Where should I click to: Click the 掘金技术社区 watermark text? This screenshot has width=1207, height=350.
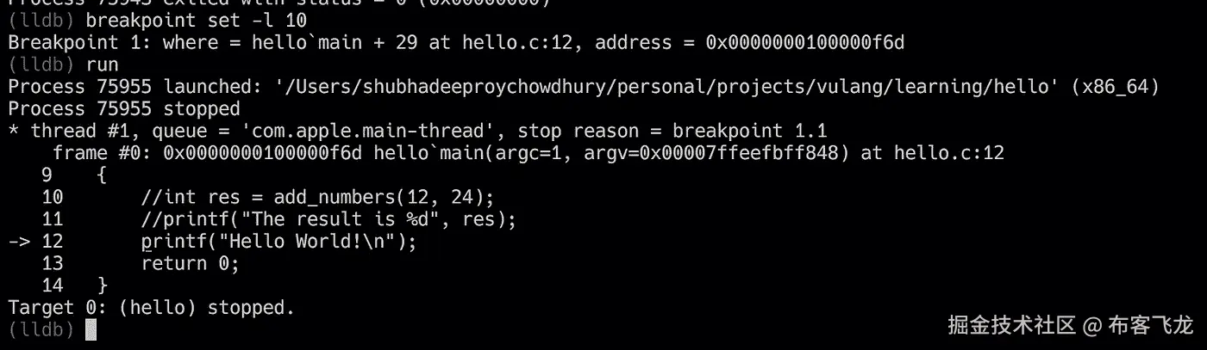point(1013,325)
